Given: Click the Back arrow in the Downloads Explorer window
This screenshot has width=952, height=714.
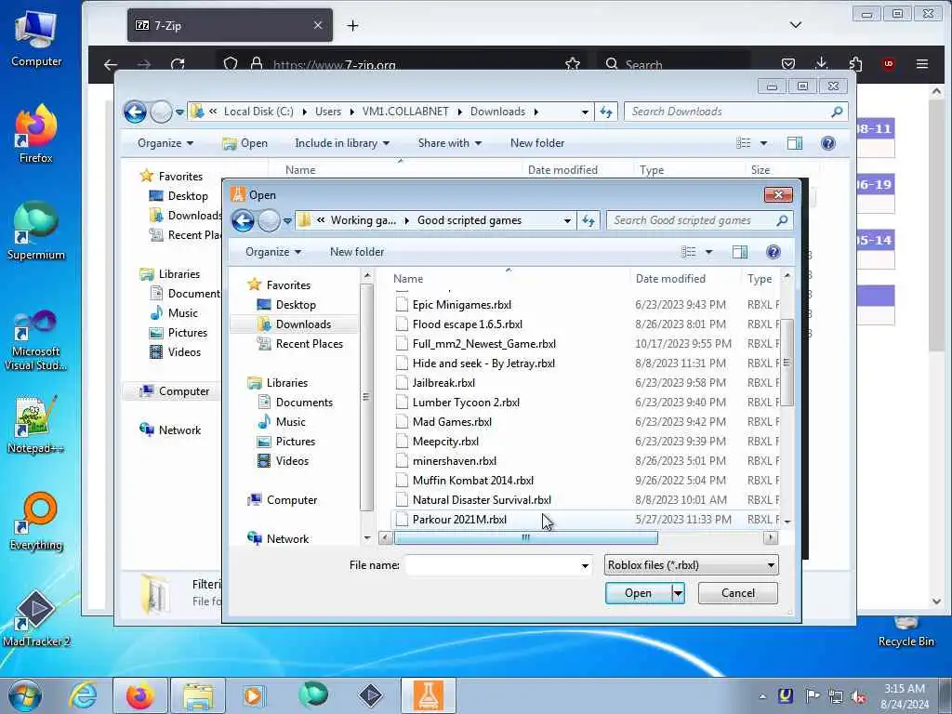Looking at the screenshot, I should tap(135, 112).
